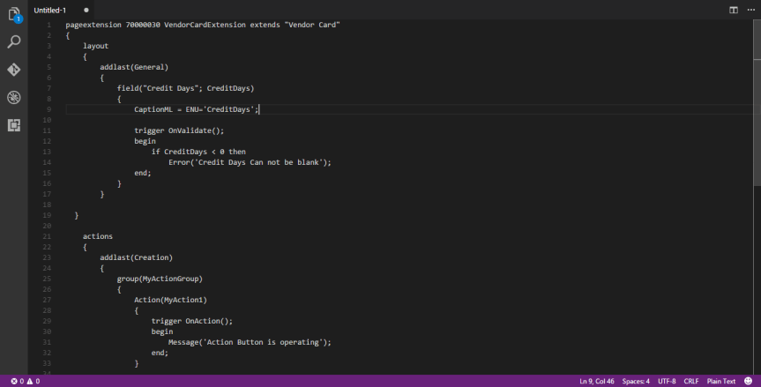Viewport: 761px width, 387px height.
Task: Click the 'trigger OnValidate();' line
Action: 179,131
